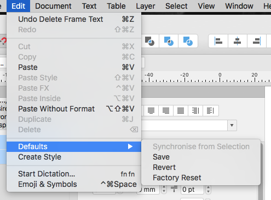
Task: Choose Create Style menu entry
Action: [74, 157]
